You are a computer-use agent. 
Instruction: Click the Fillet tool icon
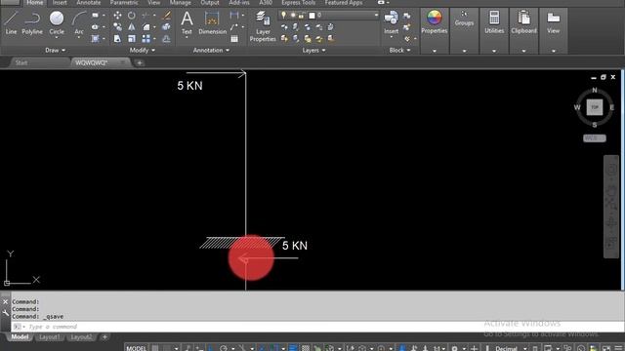146,27
